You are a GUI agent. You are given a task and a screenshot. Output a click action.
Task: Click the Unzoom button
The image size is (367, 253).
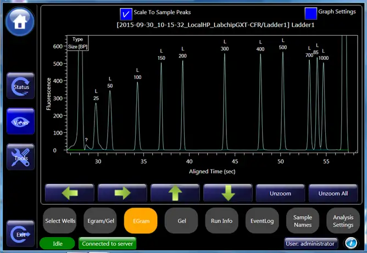coord(280,193)
